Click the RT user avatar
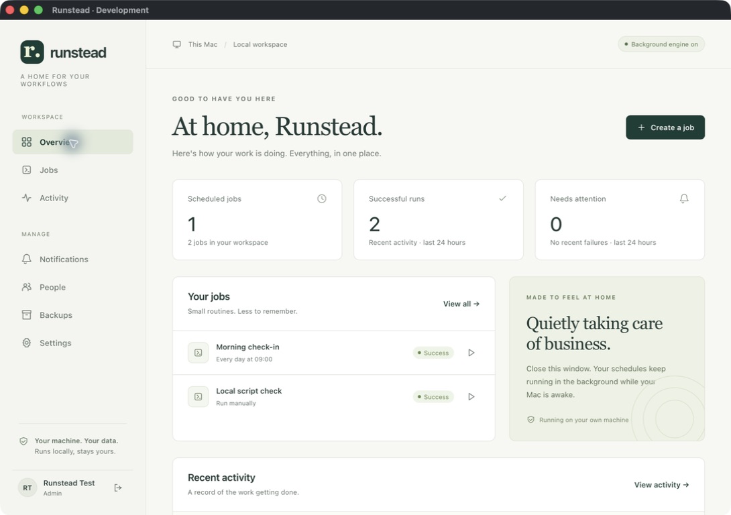Image resolution: width=731 pixels, height=515 pixels. (x=27, y=488)
